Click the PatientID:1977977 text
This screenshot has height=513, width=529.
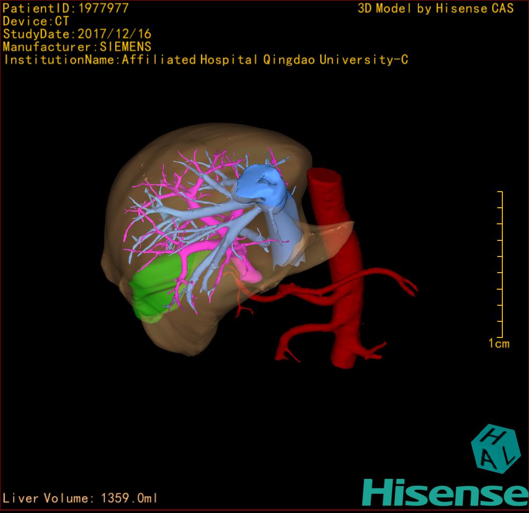click(x=65, y=8)
